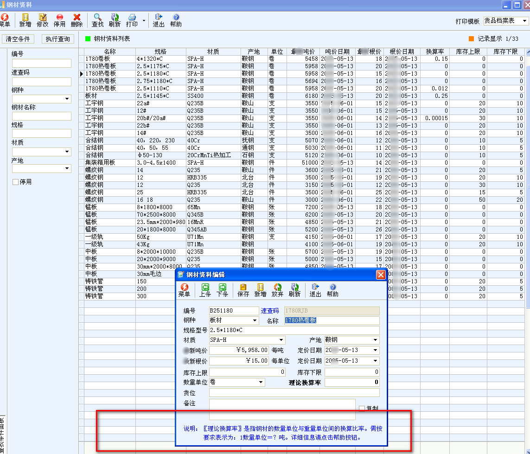This screenshot has height=454, width=530.
Task: Click the 停用 icon in the main toolbar
Action: click(x=59, y=20)
